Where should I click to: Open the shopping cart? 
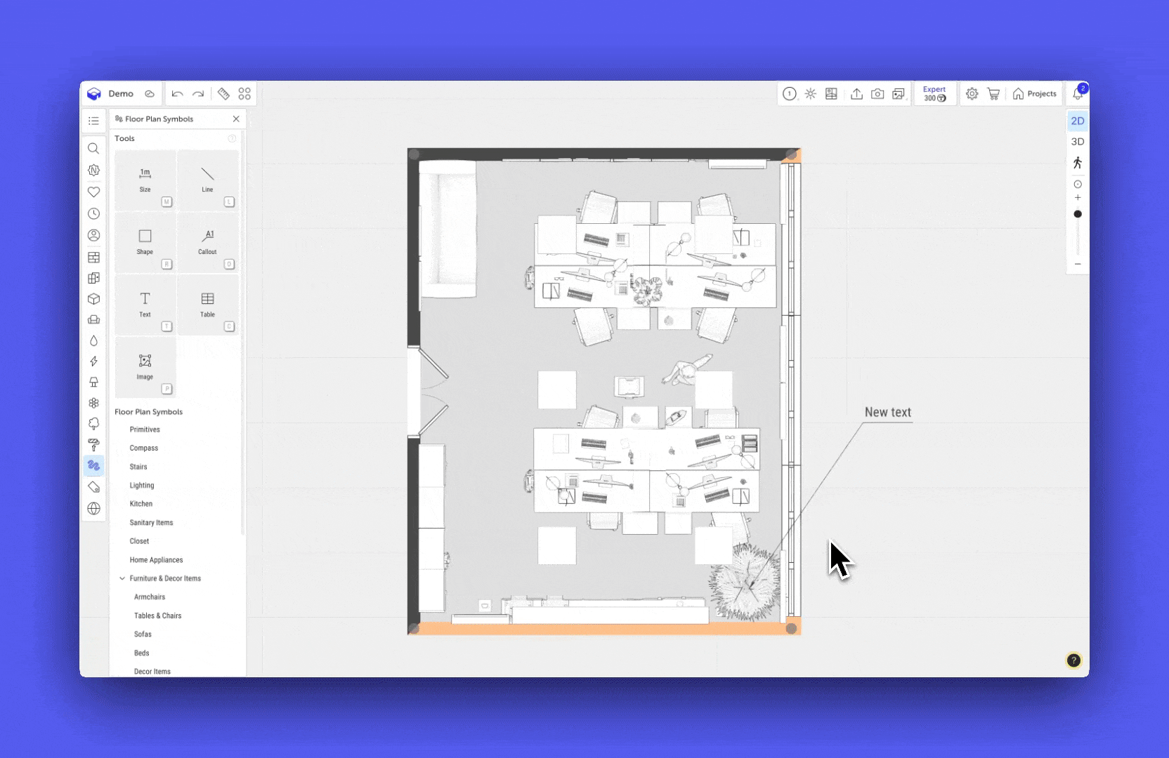(x=993, y=94)
